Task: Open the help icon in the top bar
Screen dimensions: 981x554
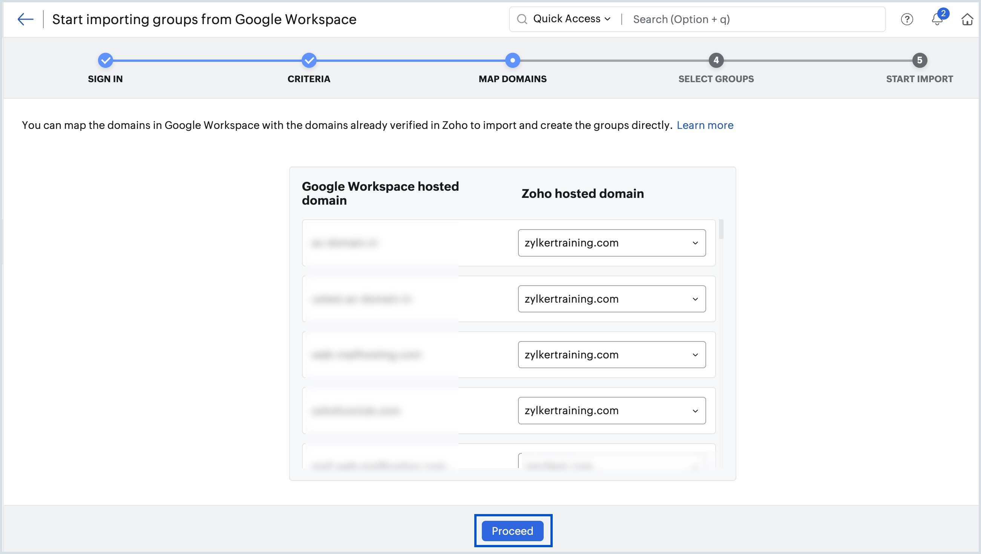Action: pyautogui.click(x=907, y=19)
